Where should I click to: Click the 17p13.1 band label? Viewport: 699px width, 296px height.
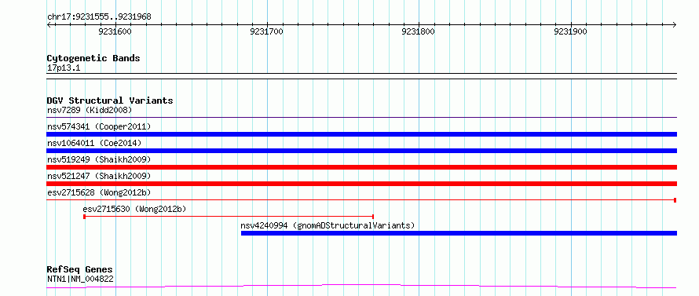[x=64, y=68]
